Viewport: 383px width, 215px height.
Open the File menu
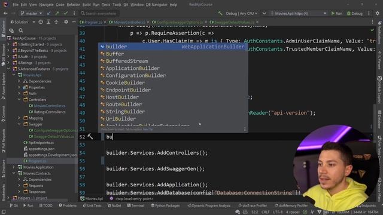click(x=16, y=4)
